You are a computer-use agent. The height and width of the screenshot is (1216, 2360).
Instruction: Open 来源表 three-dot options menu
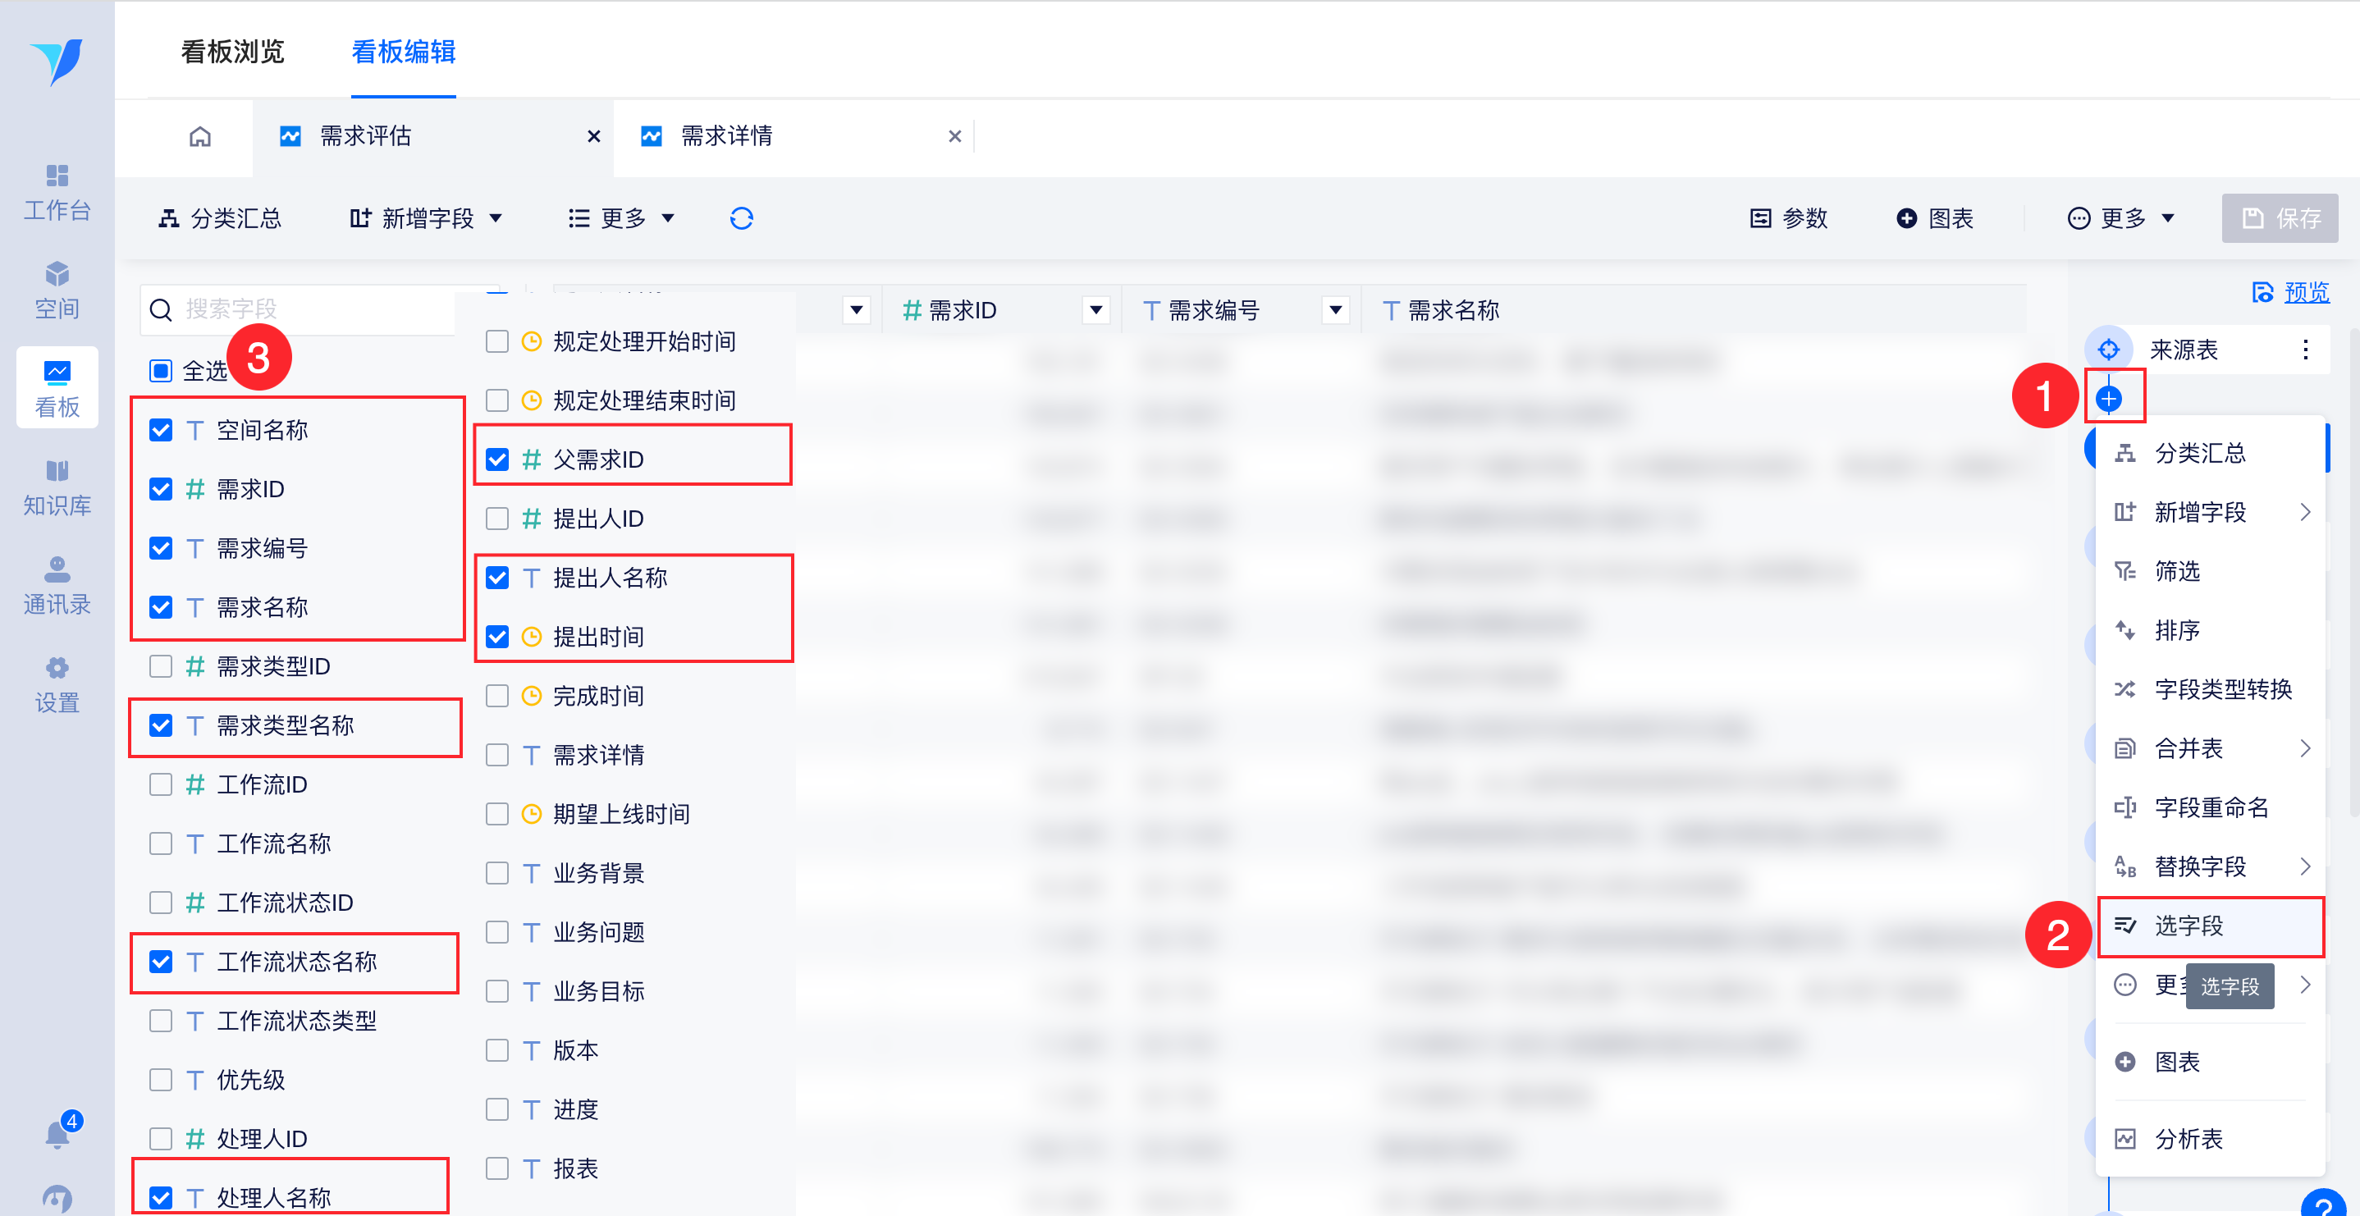pos(2305,350)
